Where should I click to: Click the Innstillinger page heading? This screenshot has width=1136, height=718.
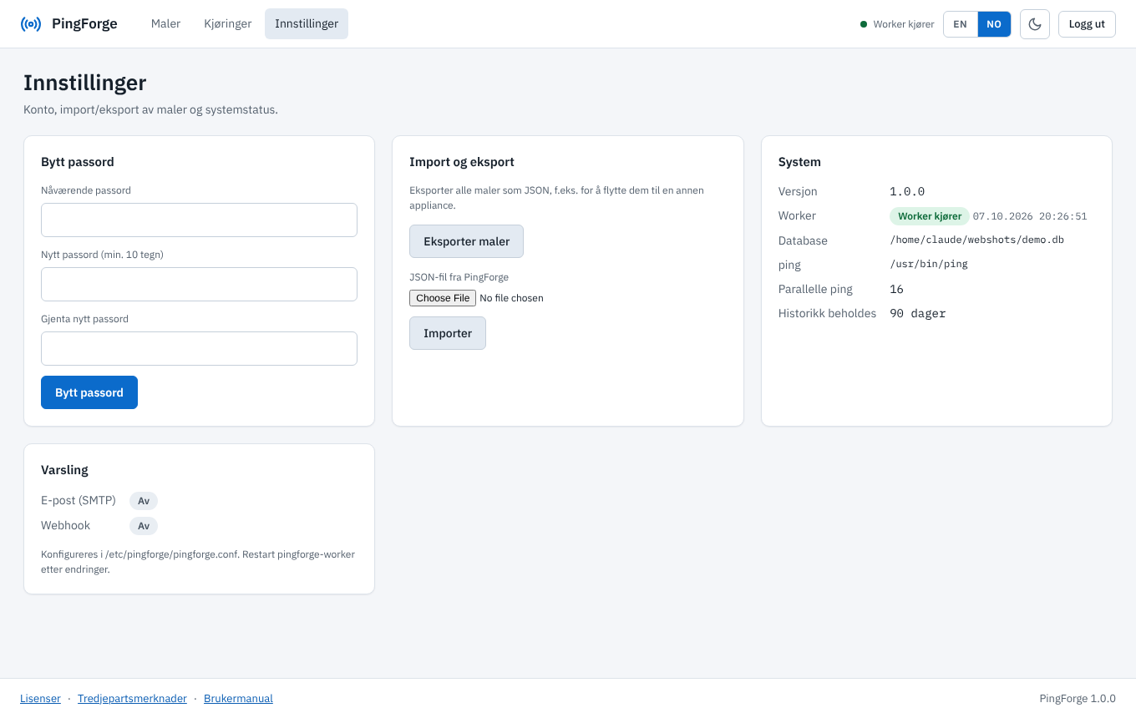point(85,83)
